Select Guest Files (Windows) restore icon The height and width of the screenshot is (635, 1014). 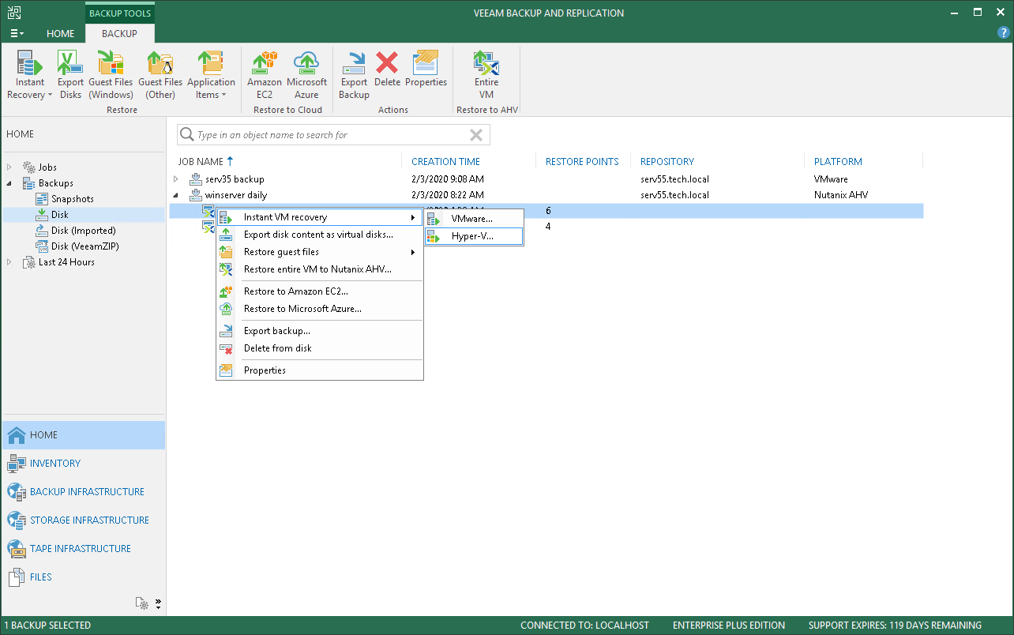pyautogui.click(x=111, y=75)
